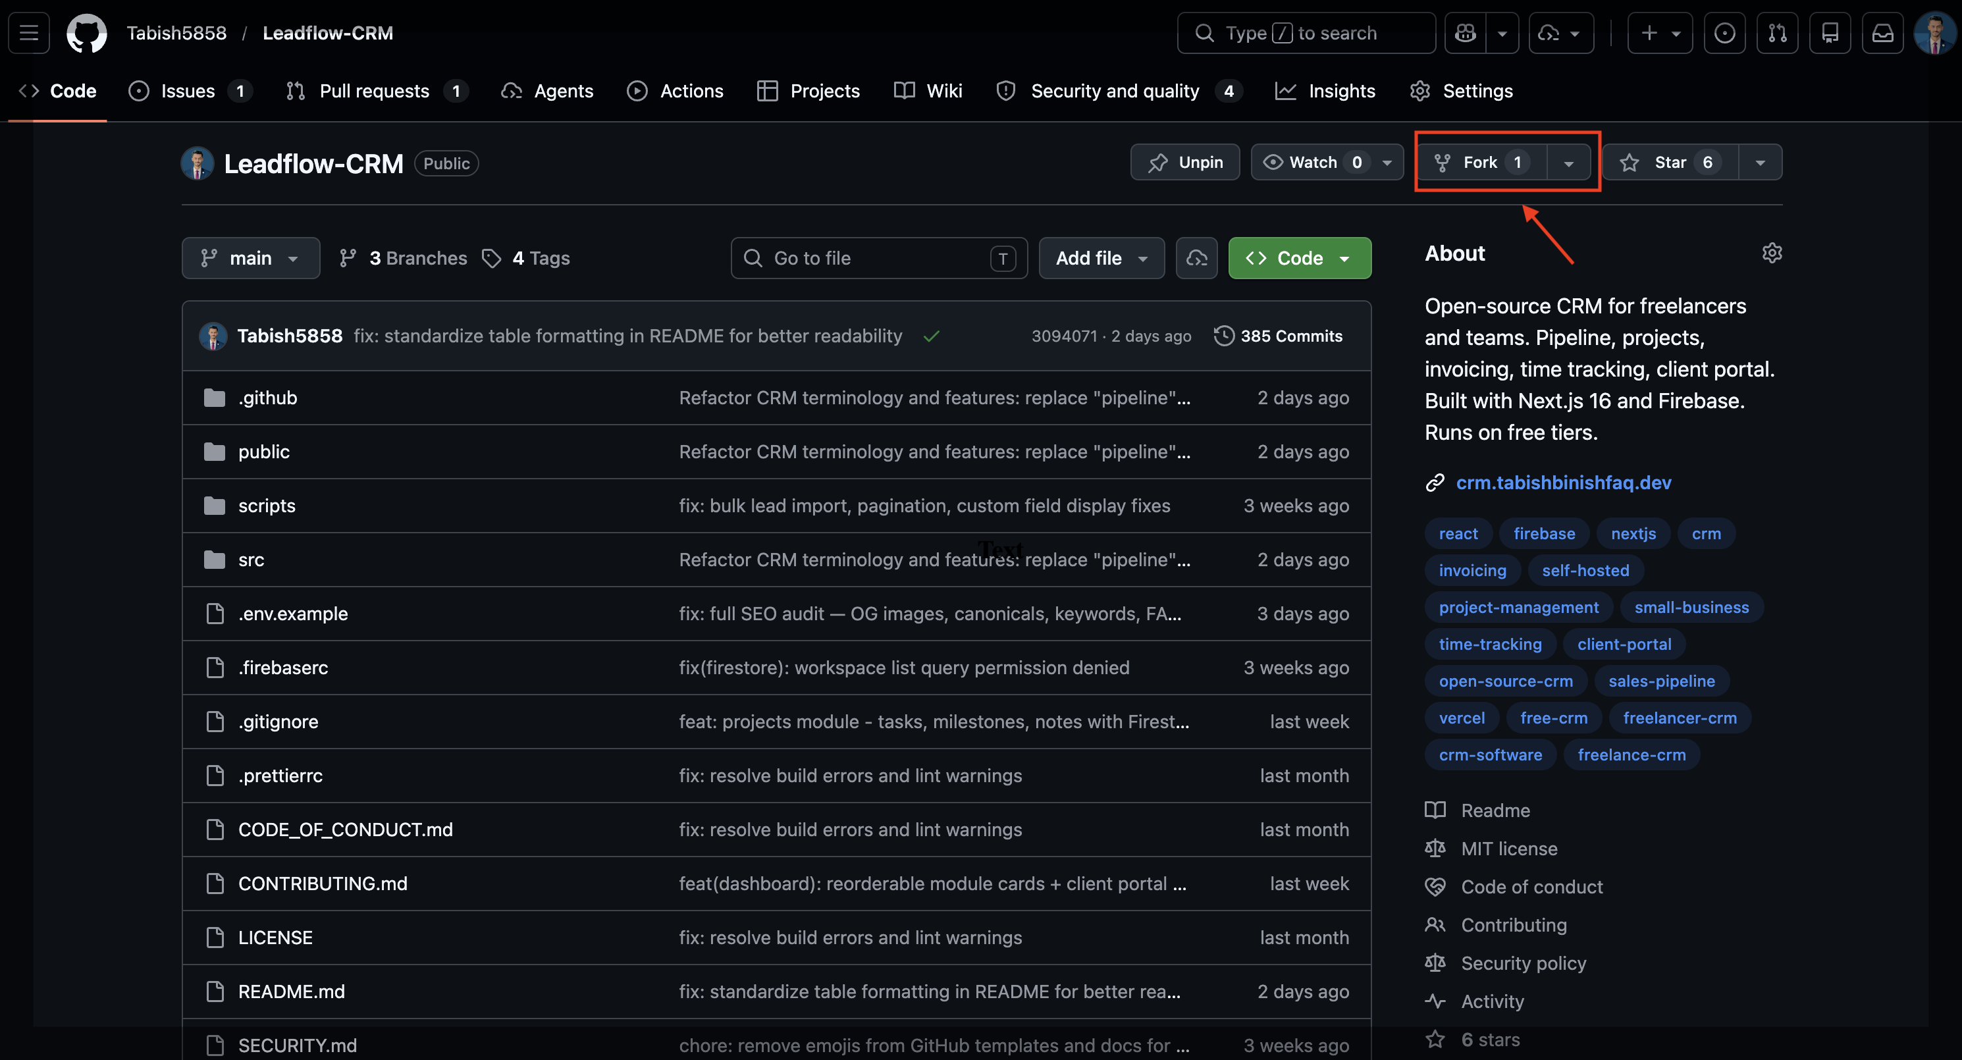Screen dimensions: 1962x1060
Task: Open Security and quality tab
Action: coord(1119,92)
